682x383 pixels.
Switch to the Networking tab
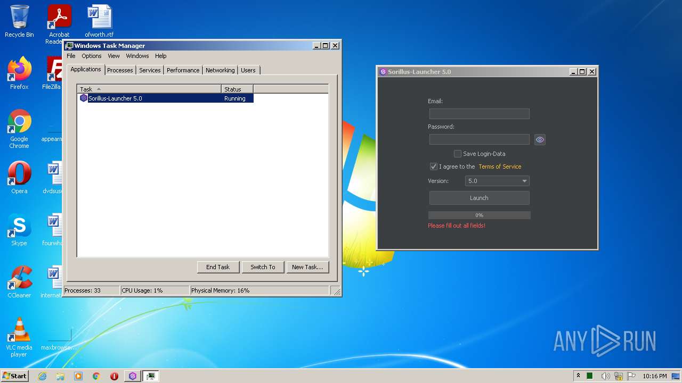click(220, 70)
